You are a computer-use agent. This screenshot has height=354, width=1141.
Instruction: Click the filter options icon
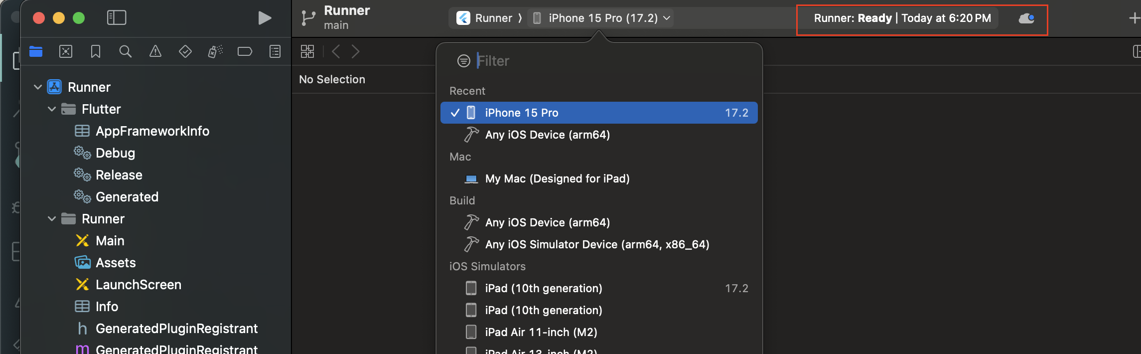click(x=463, y=61)
